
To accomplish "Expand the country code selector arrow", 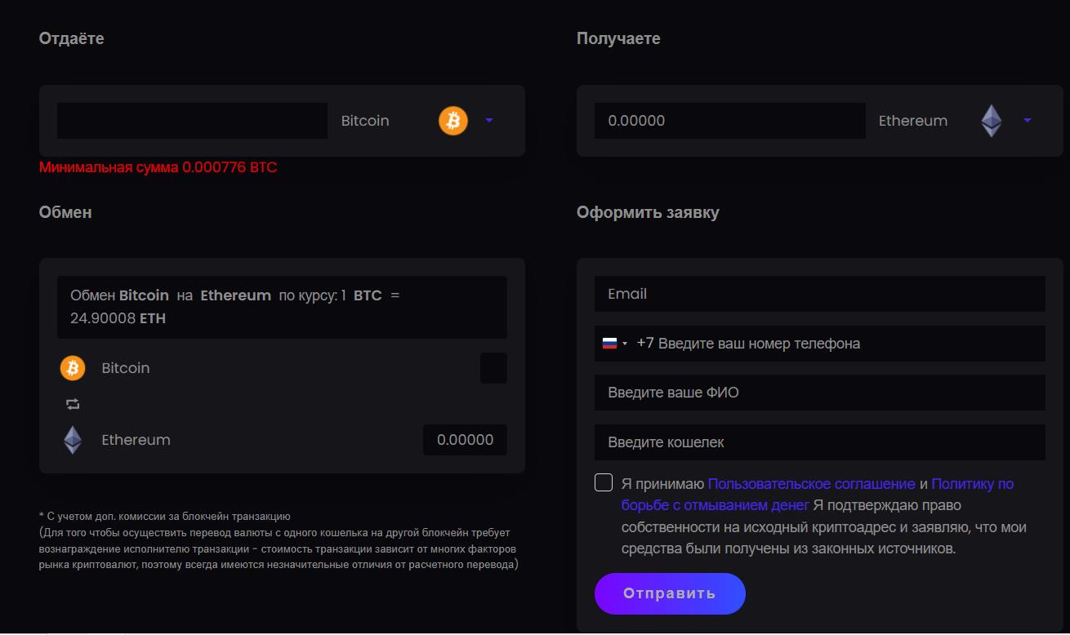I will (x=625, y=344).
